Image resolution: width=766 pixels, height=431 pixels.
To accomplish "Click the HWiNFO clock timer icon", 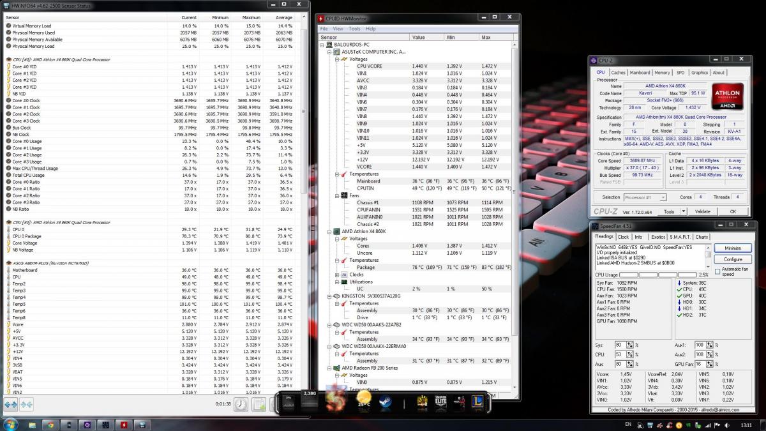I will coord(241,404).
